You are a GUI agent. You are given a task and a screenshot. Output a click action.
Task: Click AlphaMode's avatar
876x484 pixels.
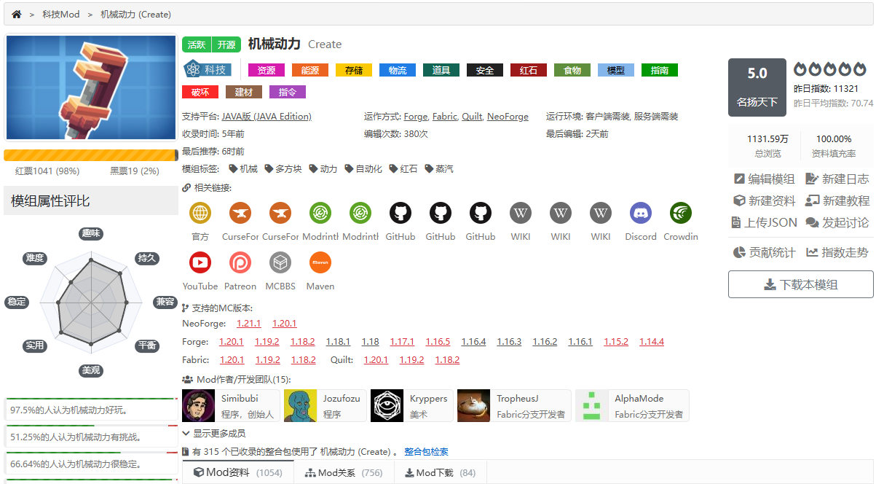point(591,406)
